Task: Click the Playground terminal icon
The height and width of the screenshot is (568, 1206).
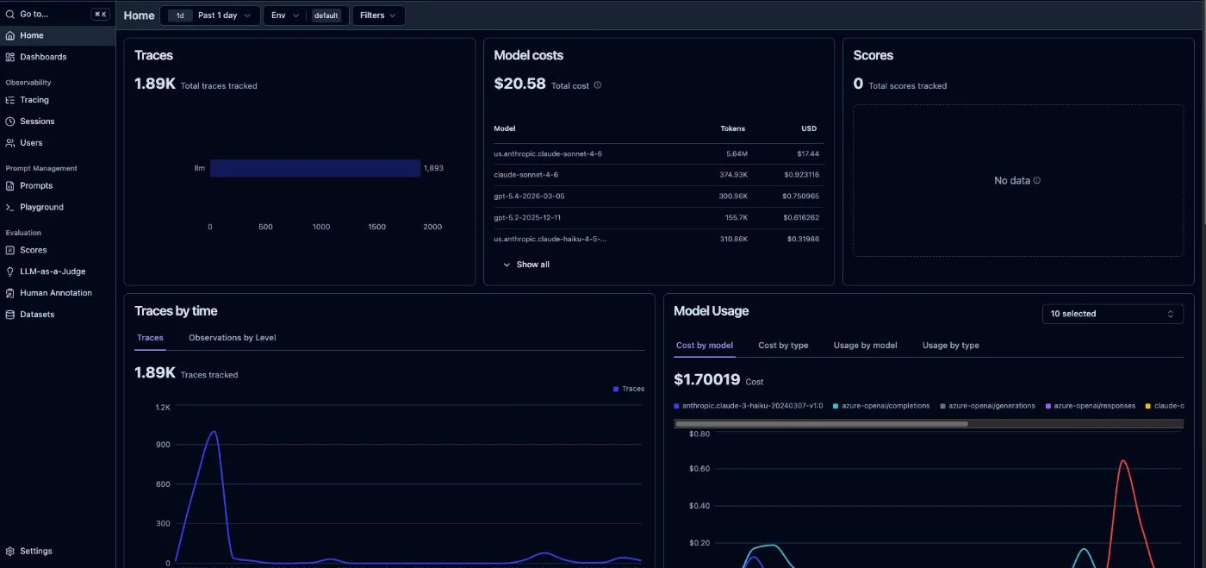Action: tap(9, 208)
